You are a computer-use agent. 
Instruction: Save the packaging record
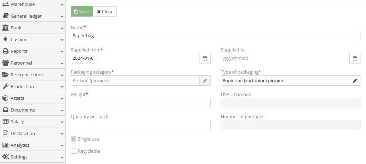point(82,11)
